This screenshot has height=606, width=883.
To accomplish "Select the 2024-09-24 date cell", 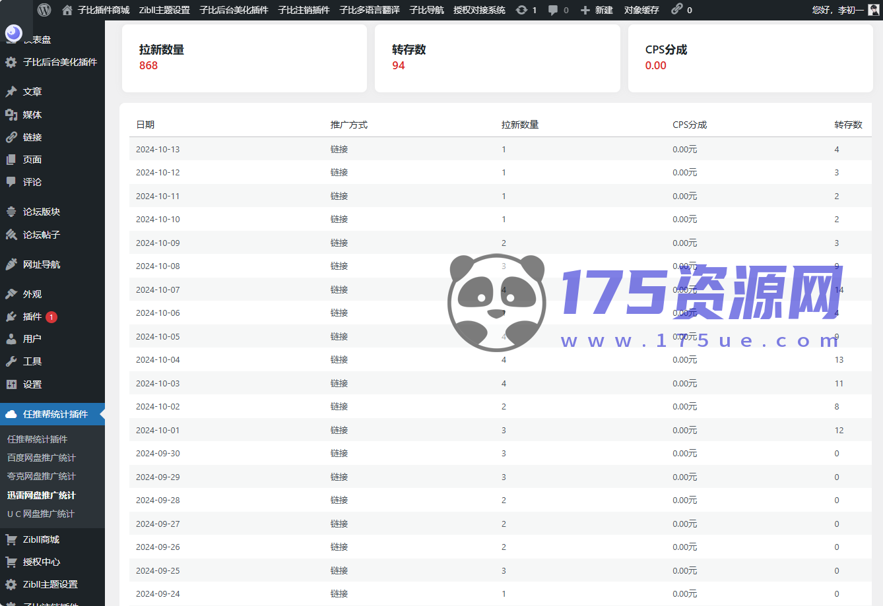I will point(158,594).
